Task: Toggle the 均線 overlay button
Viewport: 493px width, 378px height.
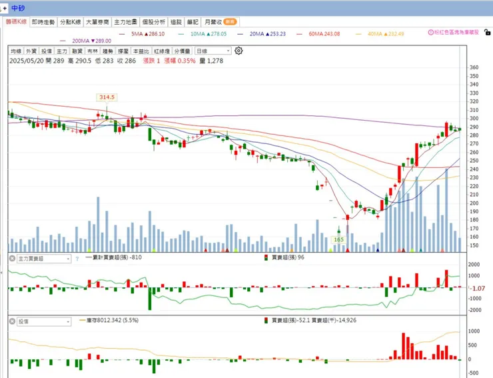Action: tap(16, 51)
